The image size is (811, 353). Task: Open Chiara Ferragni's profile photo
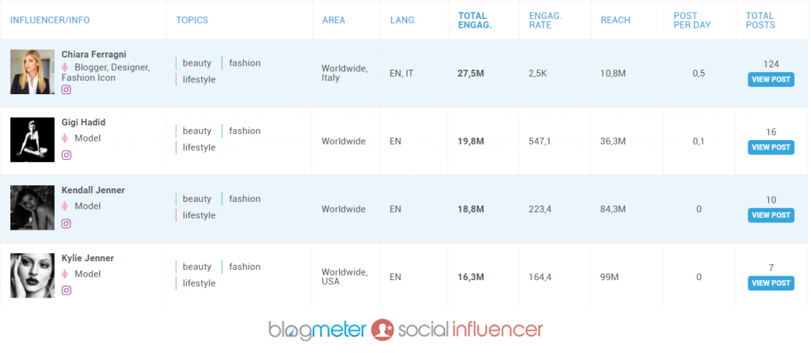pyautogui.click(x=32, y=72)
